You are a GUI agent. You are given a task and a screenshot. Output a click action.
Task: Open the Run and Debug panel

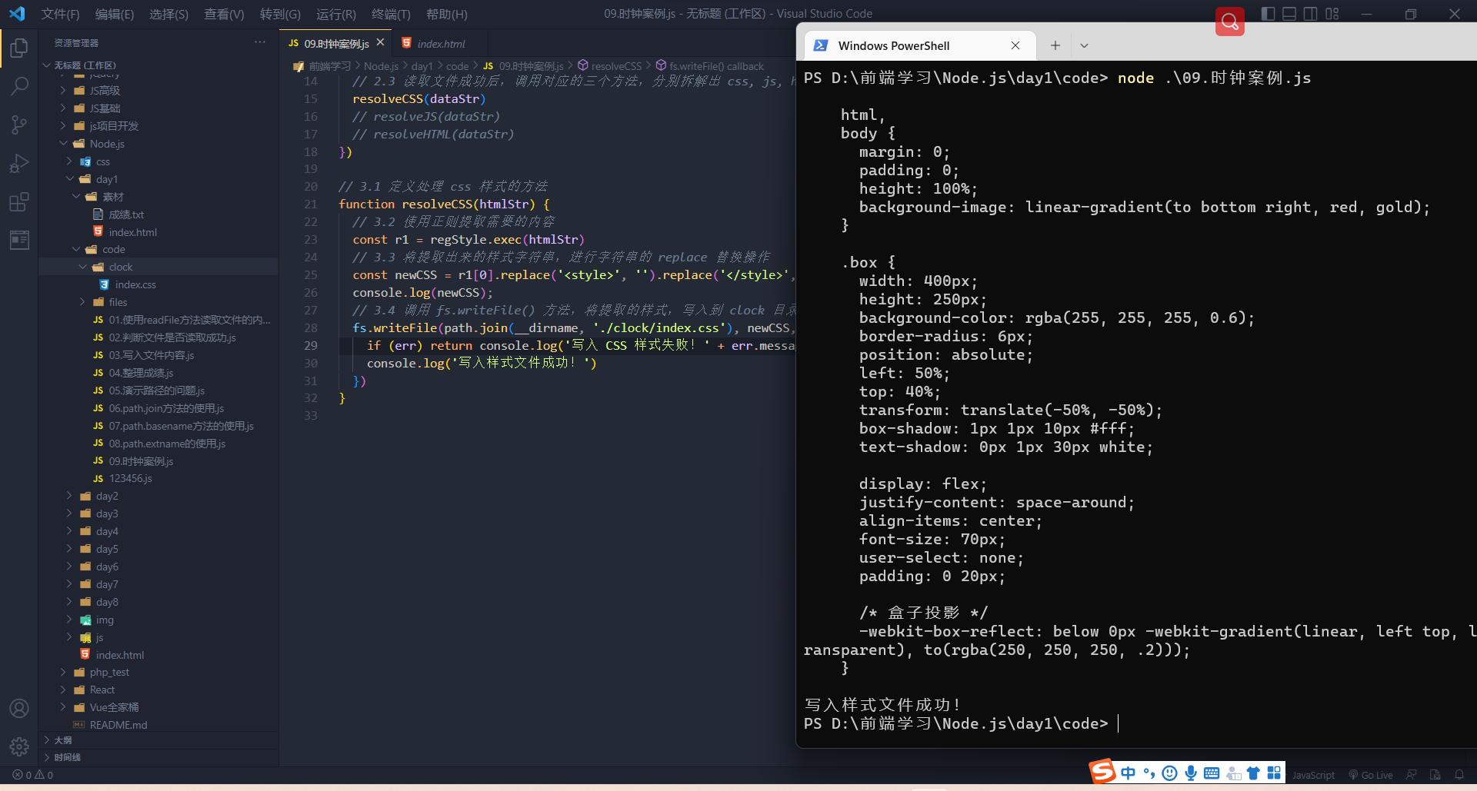pos(18,163)
